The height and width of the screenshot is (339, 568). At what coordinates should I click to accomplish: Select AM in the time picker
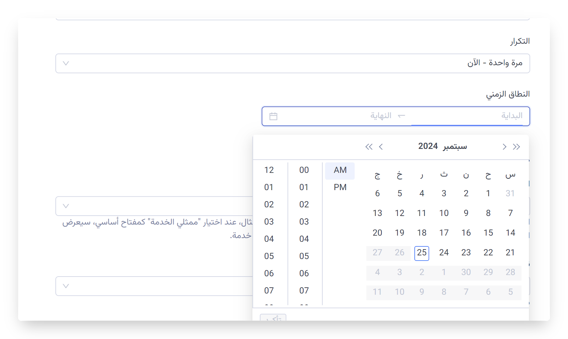340,170
